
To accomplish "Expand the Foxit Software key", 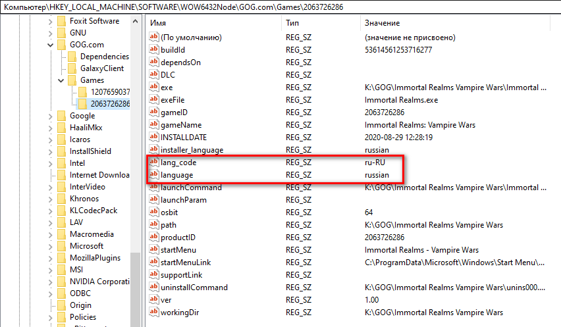I will (51, 22).
